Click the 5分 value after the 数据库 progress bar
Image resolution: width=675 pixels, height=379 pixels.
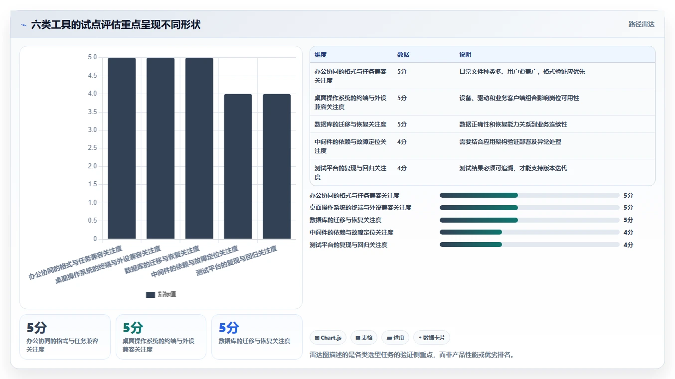(628, 220)
